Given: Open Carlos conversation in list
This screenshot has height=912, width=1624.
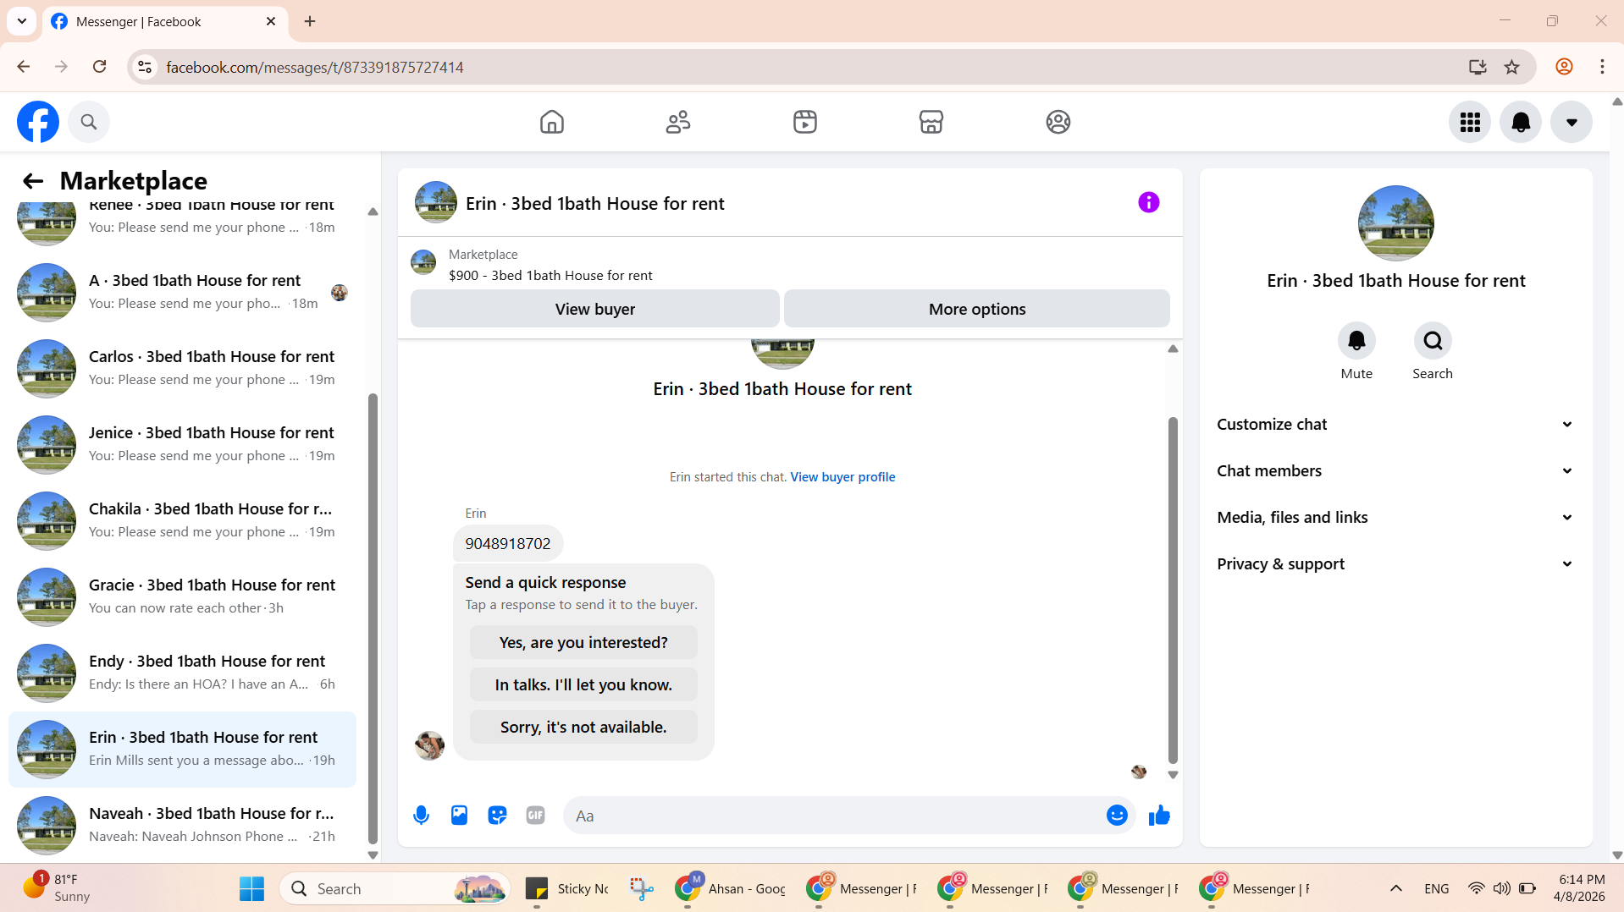Looking at the screenshot, I should pos(182,368).
